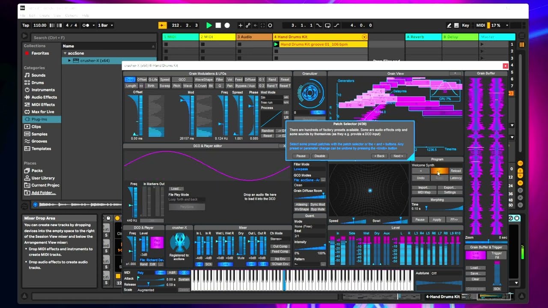Image resolution: width=548 pixels, height=308 pixels.
Task: Set the tempo field showing 110.00
Action: pos(40,25)
